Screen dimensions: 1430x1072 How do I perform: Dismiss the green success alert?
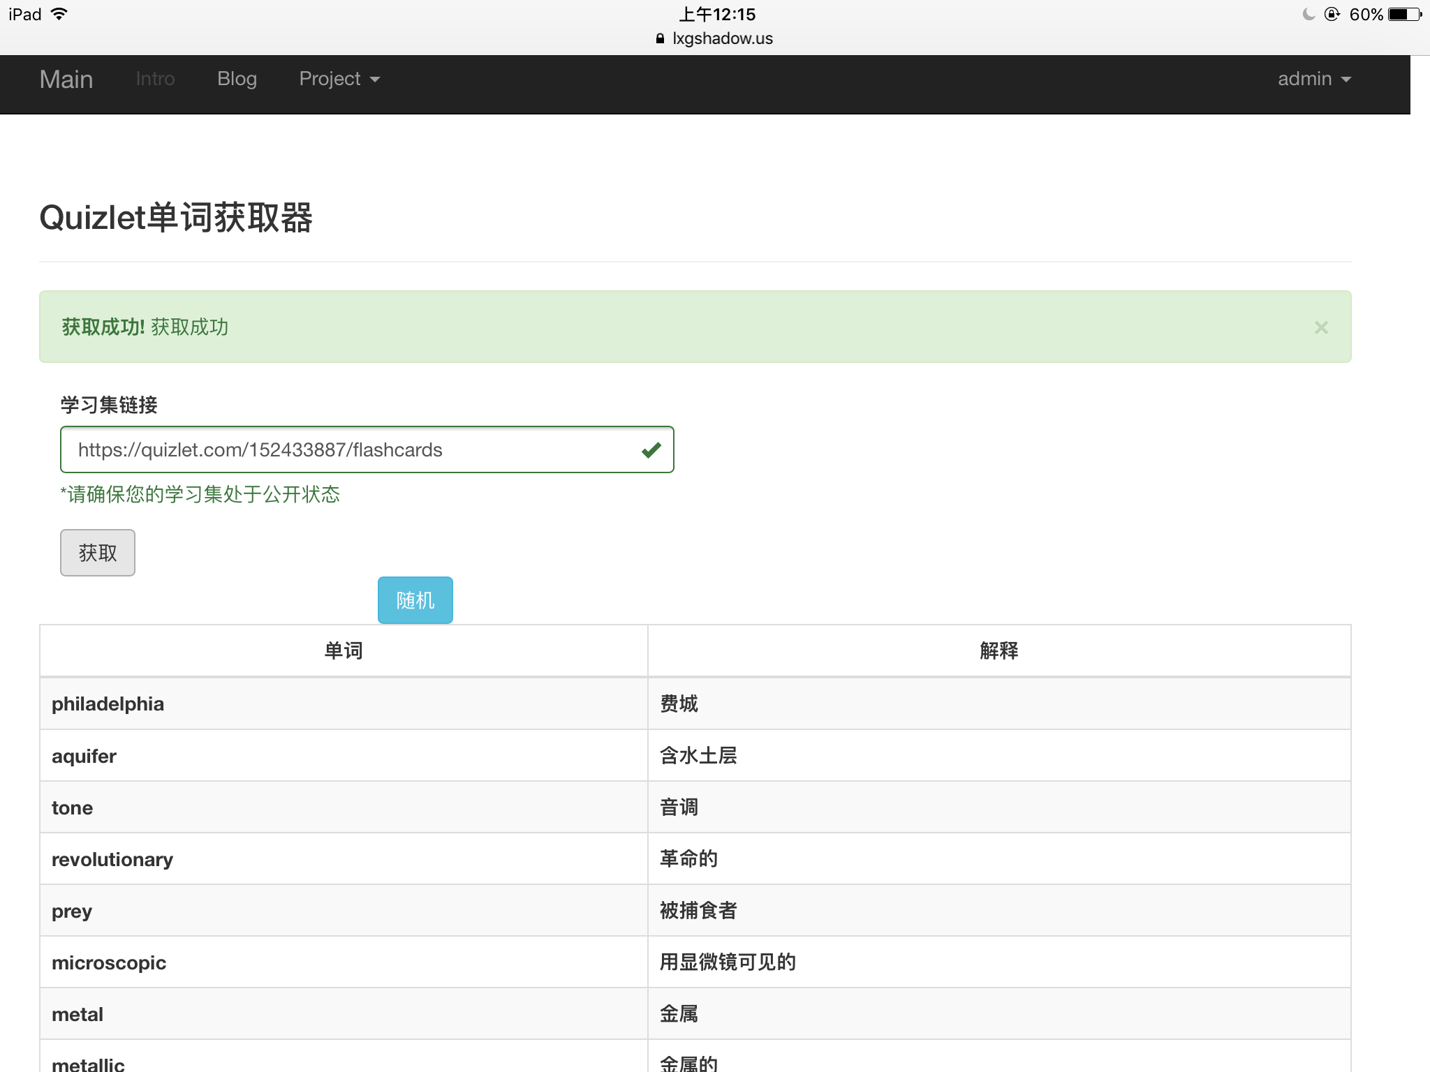1320,327
